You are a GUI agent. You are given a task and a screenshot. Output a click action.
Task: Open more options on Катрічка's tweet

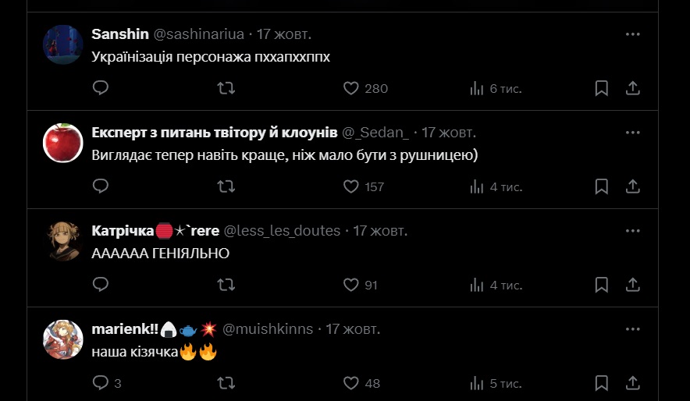pos(633,231)
